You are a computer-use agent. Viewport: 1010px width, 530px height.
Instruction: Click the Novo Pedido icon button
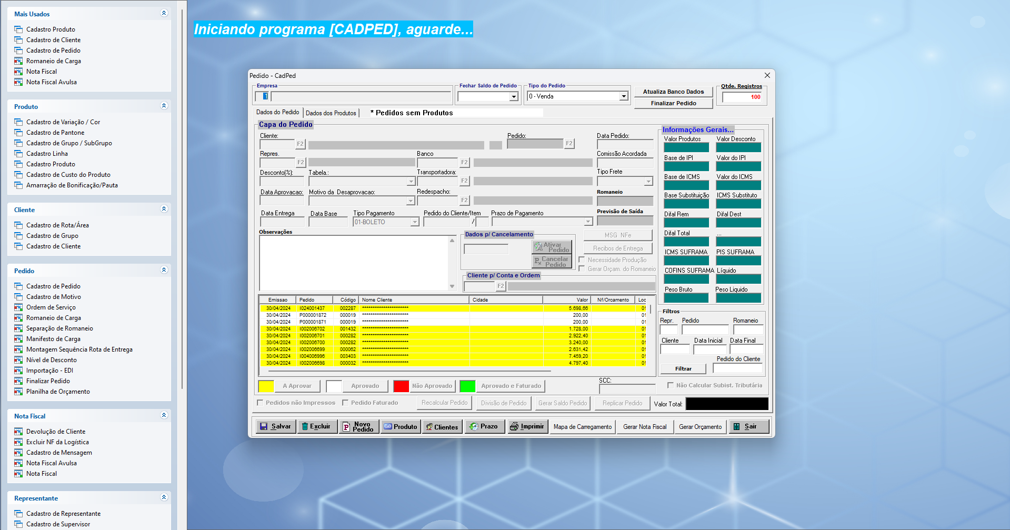(x=359, y=426)
